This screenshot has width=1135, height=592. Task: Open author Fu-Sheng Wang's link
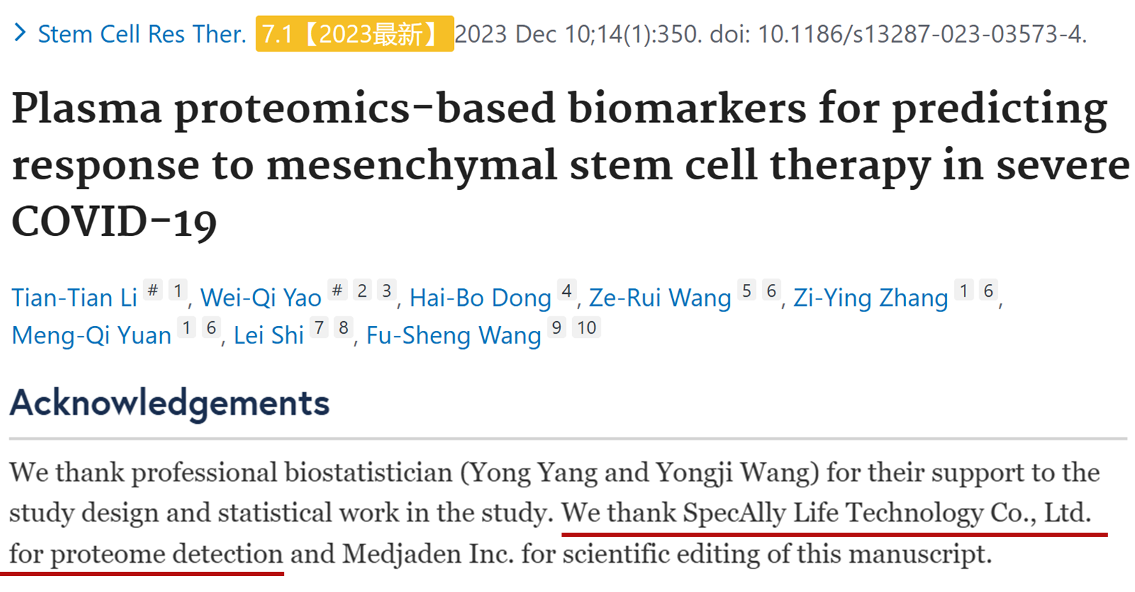[454, 335]
